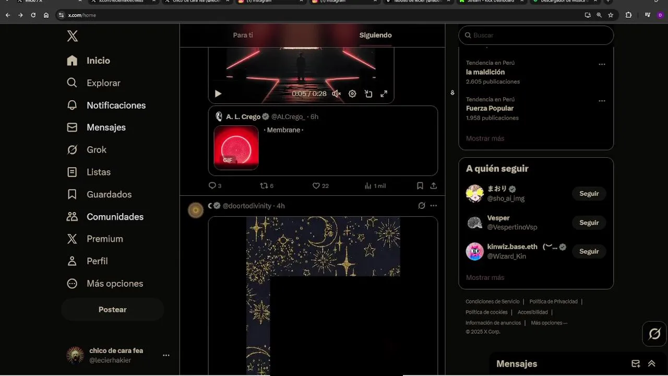668x376 pixels.
Task: Open the starry moon image in the post
Action: 323,296
